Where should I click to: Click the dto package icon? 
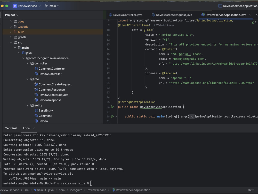pyautogui.click(x=32, y=79)
